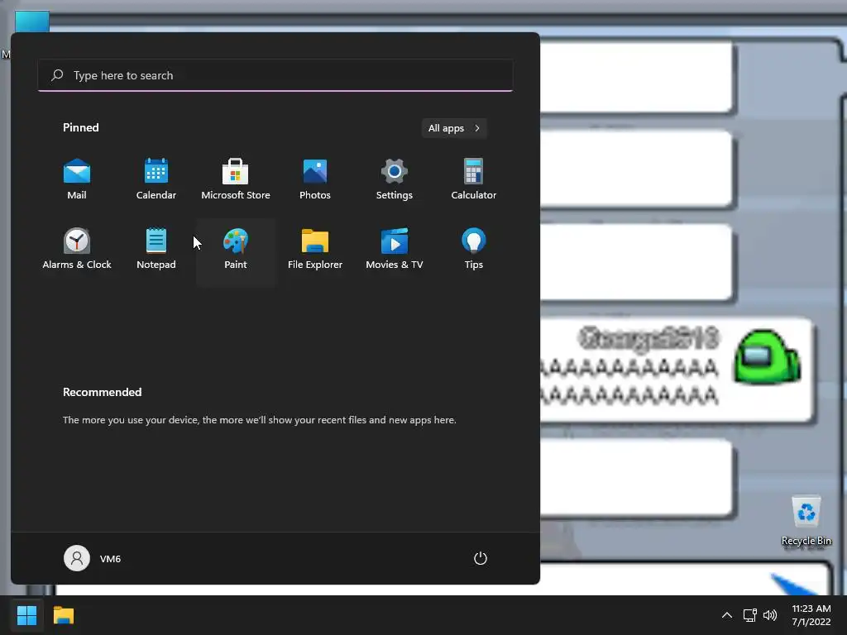
Task: Click the Type here to search field
Action: [x=275, y=75]
